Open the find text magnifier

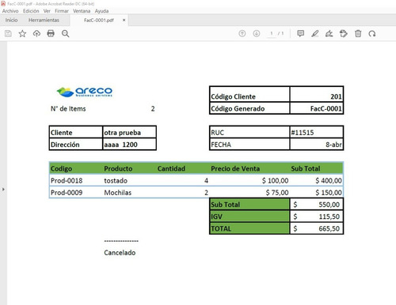(x=66, y=34)
